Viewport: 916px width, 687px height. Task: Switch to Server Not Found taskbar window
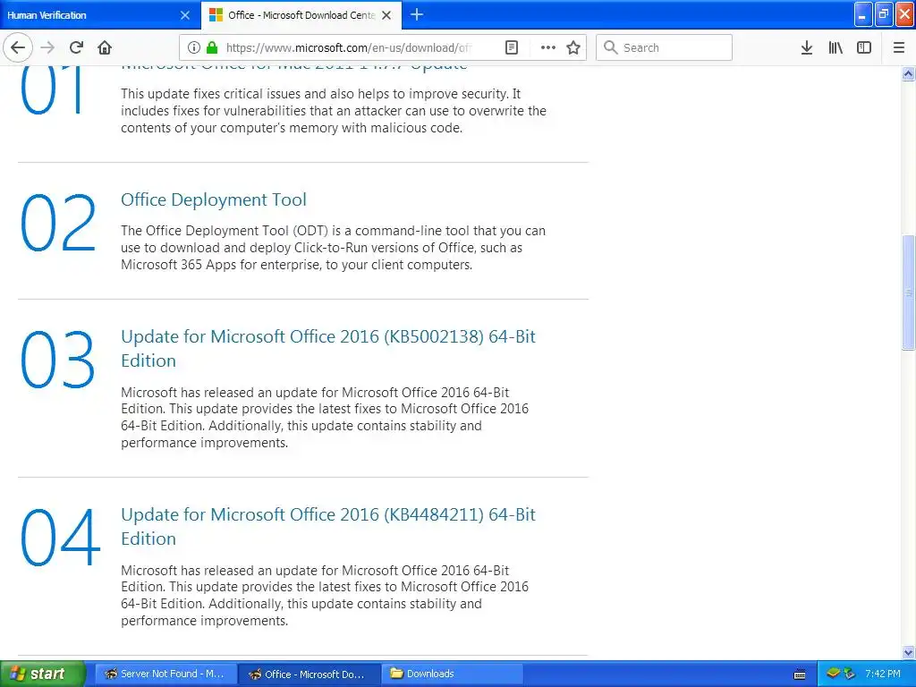(165, 674)
